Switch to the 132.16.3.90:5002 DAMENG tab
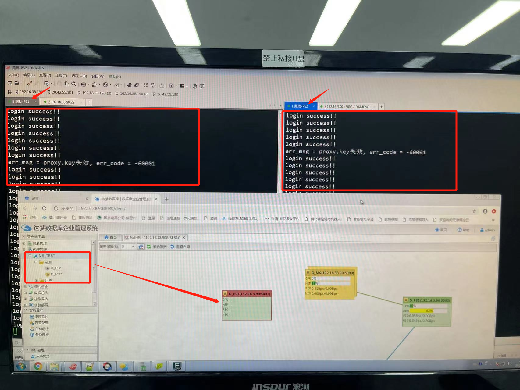This screenshot has height=390, width=520. tap(348, 107)
